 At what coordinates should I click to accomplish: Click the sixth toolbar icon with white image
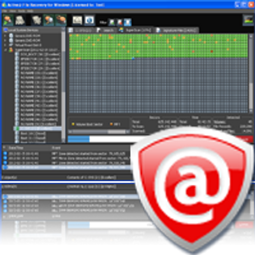(77, 20)
